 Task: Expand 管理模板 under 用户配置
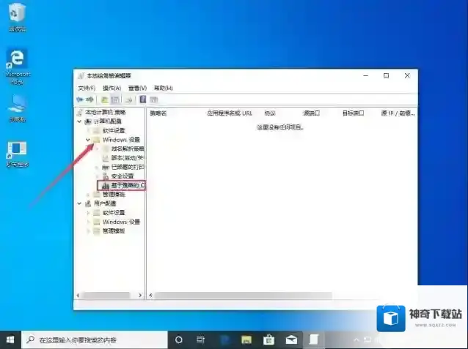click(x=88, y=230)
